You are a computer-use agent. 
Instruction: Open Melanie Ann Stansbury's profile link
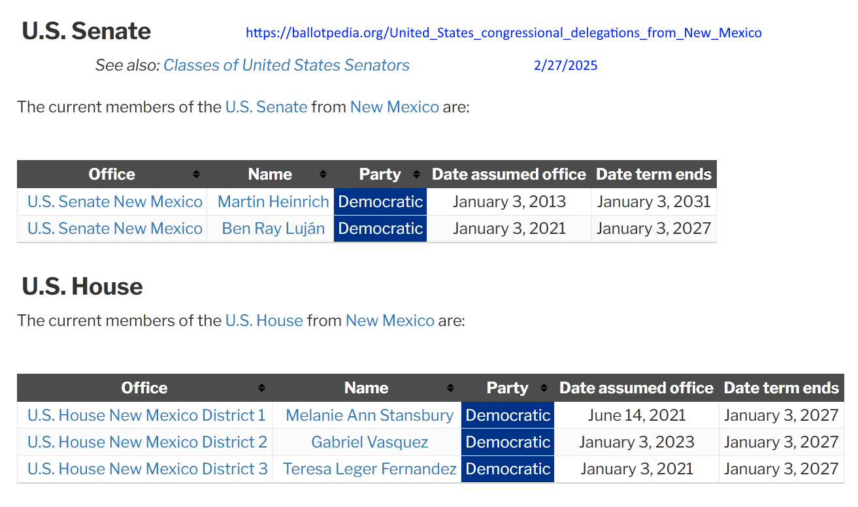point(369,416)
